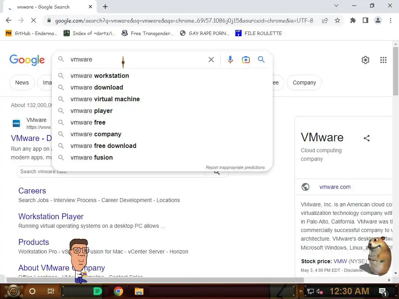
Task: Open the Cortana circle in the taskbar
Action: click(x=32, y=291)
